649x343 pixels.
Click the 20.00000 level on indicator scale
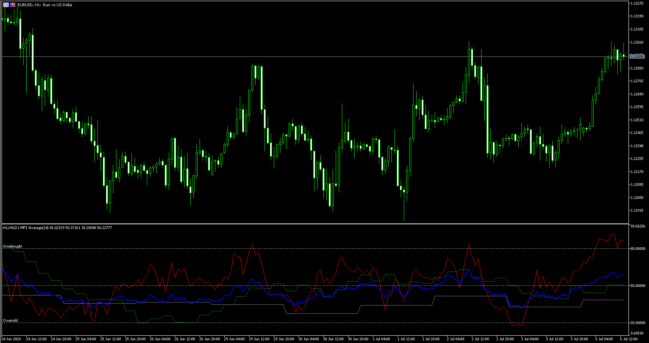[638, 323]
